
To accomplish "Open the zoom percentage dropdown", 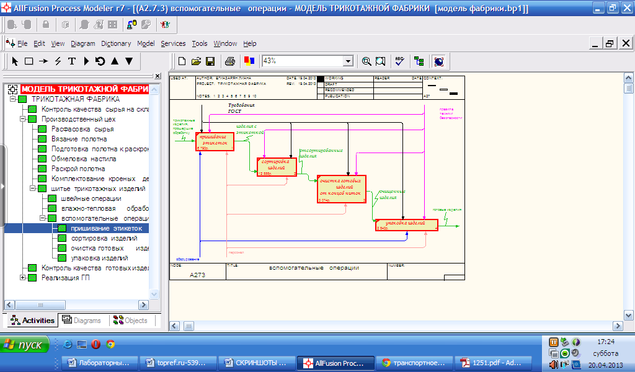I will (349, 61).
